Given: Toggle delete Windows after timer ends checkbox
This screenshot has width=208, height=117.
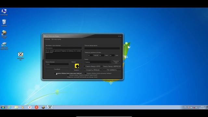Looking at the screenshot, I should tap(85, 73).
